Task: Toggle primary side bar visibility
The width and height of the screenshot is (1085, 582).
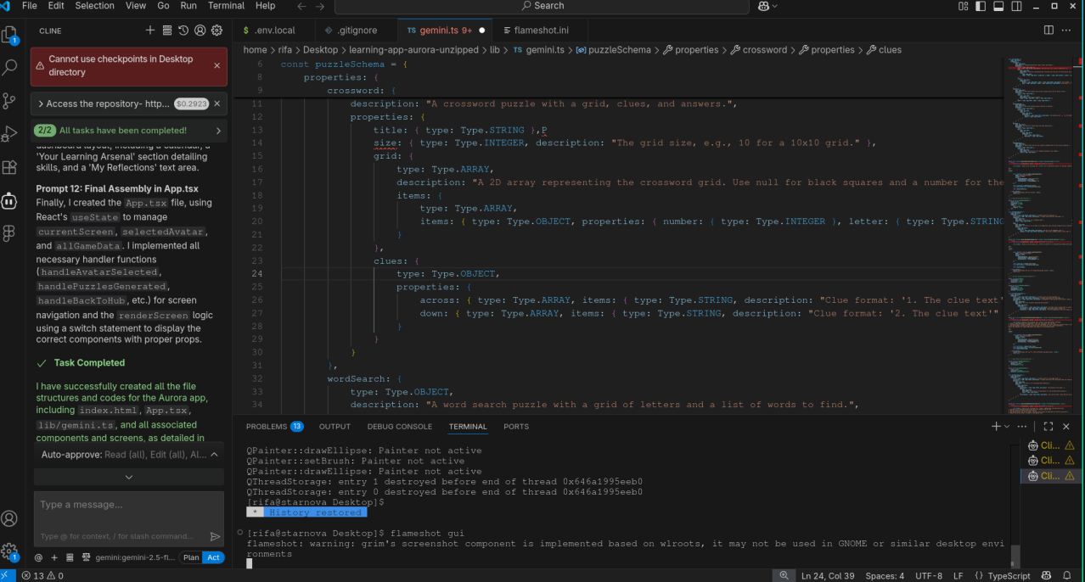Action: pyautogui.click(x=981, y=6)
